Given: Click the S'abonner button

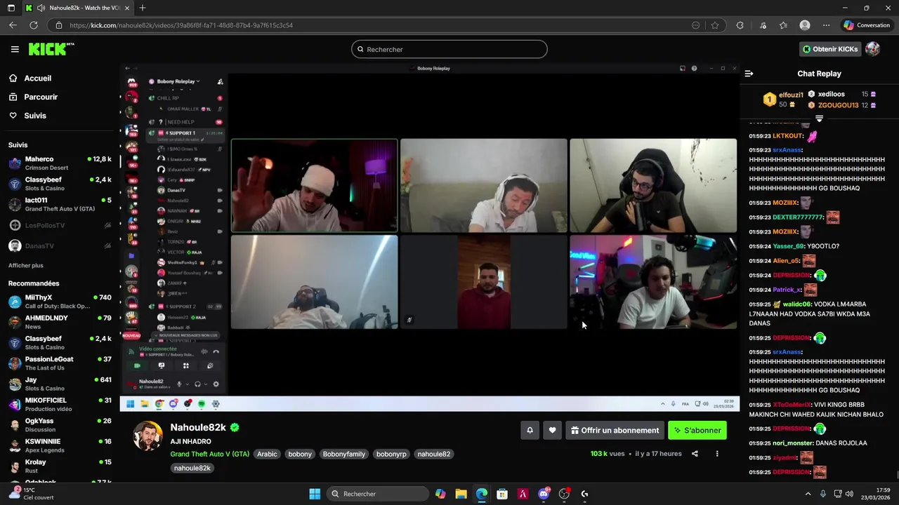Looking at the screenshot, I should pos(697,430).
